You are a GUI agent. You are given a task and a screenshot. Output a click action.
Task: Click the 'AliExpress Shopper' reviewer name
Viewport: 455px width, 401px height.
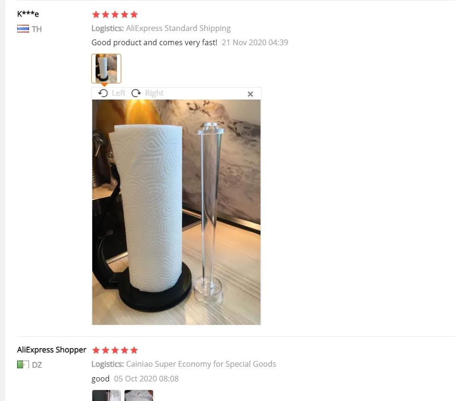52,350
